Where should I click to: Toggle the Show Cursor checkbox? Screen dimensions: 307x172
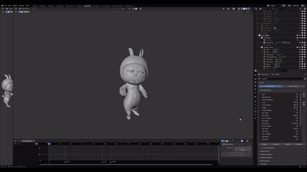[224, 144]
